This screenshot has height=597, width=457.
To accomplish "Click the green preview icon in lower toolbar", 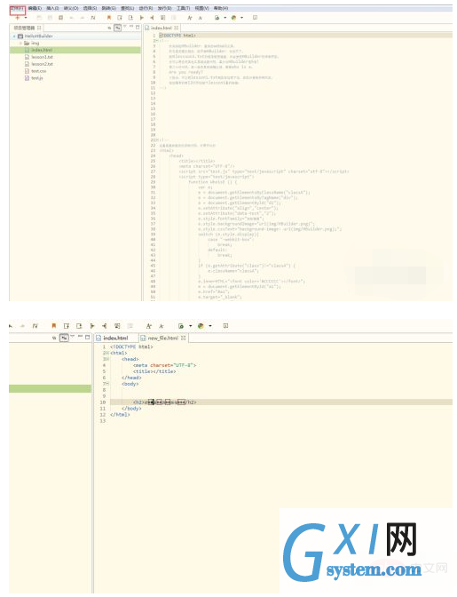I will pyautogui.click(x=181, y=326).
